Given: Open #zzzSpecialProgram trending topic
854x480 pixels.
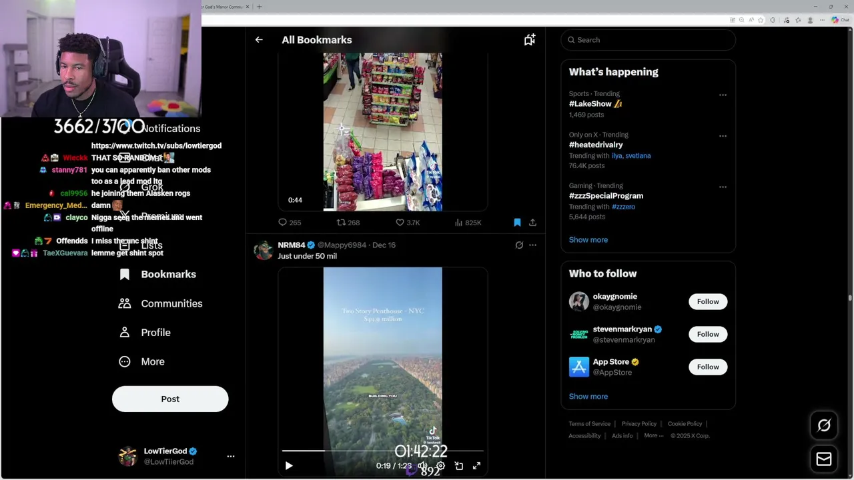Looking at the screenshot, I should [x=606, y=196].
